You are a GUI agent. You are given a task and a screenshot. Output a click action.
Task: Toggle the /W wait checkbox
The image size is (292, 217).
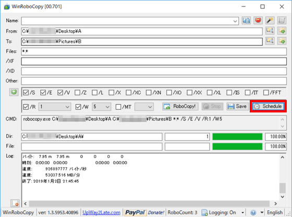[x=78, y=107]
